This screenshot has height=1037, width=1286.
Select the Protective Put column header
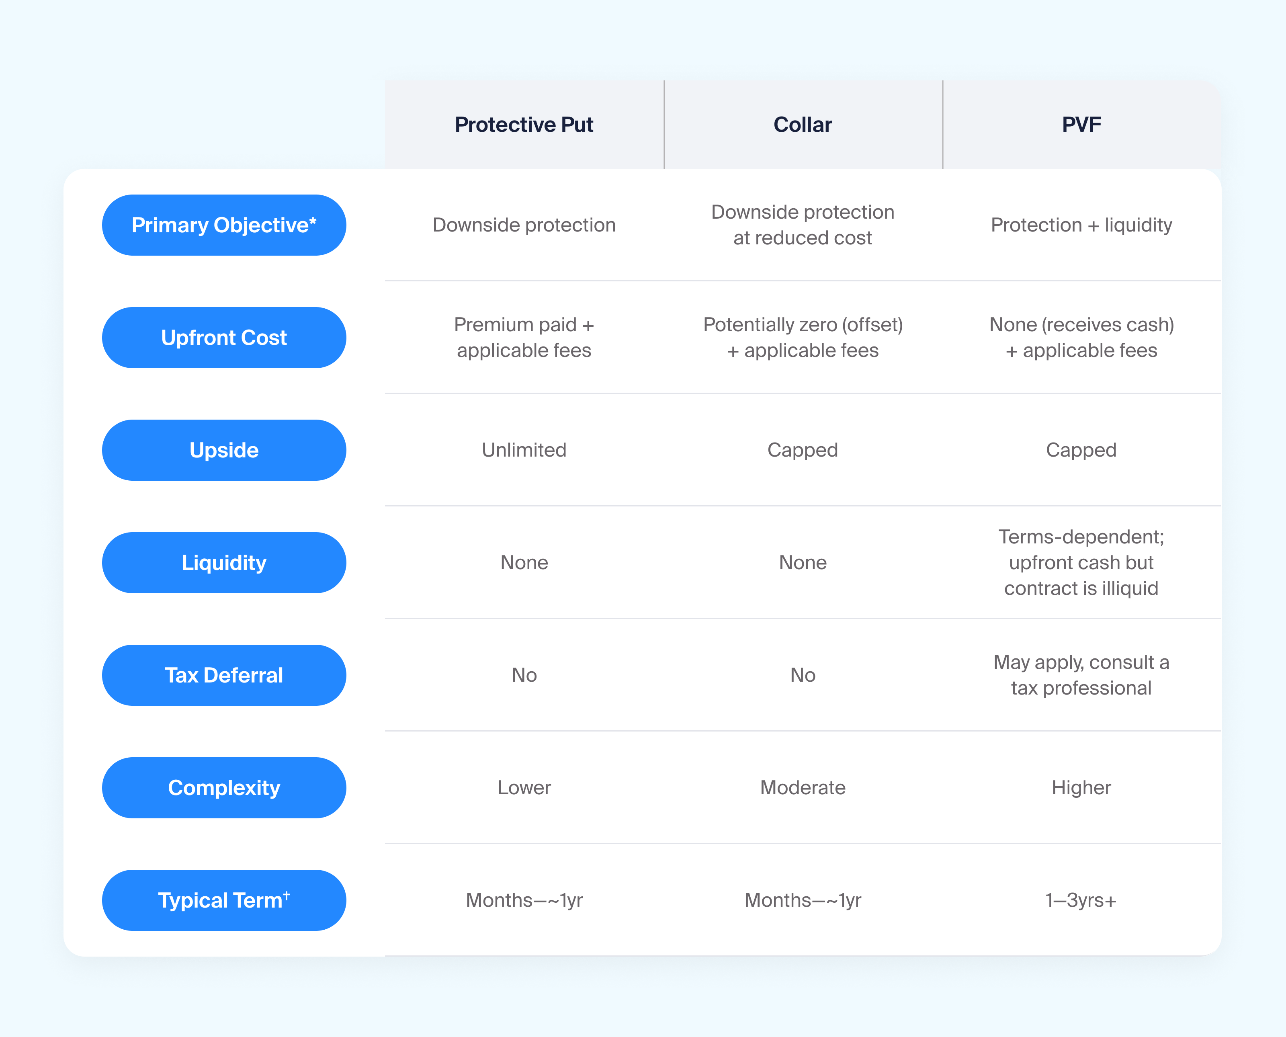[524, 124]
